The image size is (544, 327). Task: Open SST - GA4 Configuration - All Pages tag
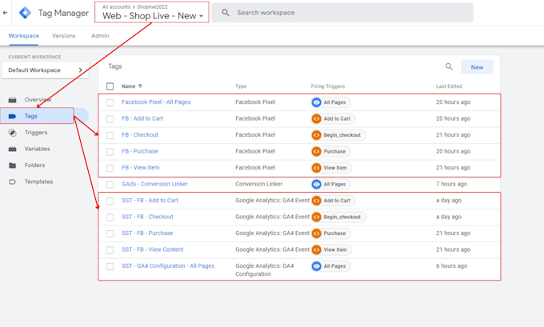tap(168, 266)
